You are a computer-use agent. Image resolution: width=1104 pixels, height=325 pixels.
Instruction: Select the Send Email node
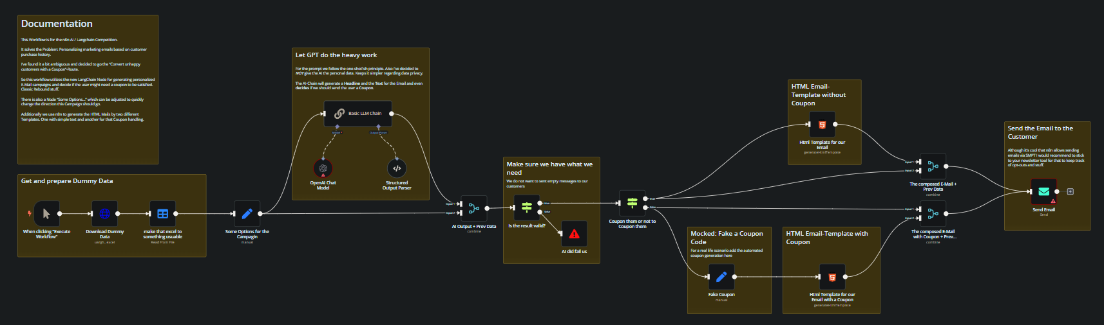point(1044,191)
